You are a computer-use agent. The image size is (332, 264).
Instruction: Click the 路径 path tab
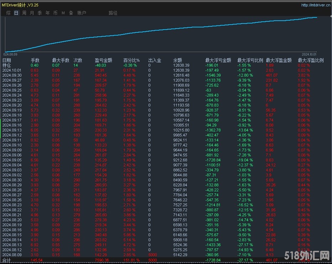(113, 13)
